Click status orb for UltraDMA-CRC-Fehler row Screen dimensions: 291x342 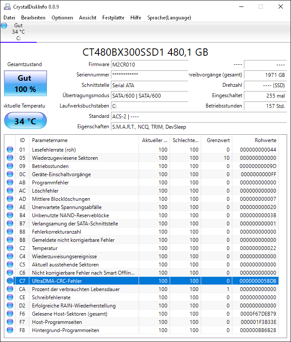[10, 281]
